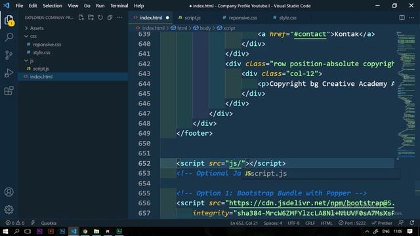This screenshot has width=420, height=236.
Task: Open reponsive.css in the file tree
Action: (47, 45)
